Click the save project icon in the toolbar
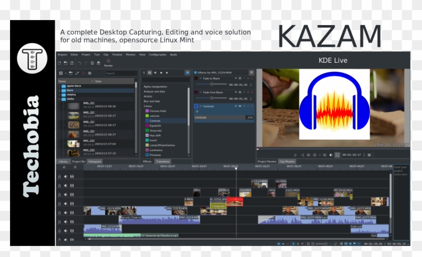This screenshot has height=257, width=422. 72,63
